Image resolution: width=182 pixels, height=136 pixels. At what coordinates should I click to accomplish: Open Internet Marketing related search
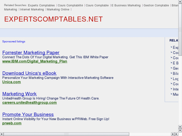[x=32, y=9]
